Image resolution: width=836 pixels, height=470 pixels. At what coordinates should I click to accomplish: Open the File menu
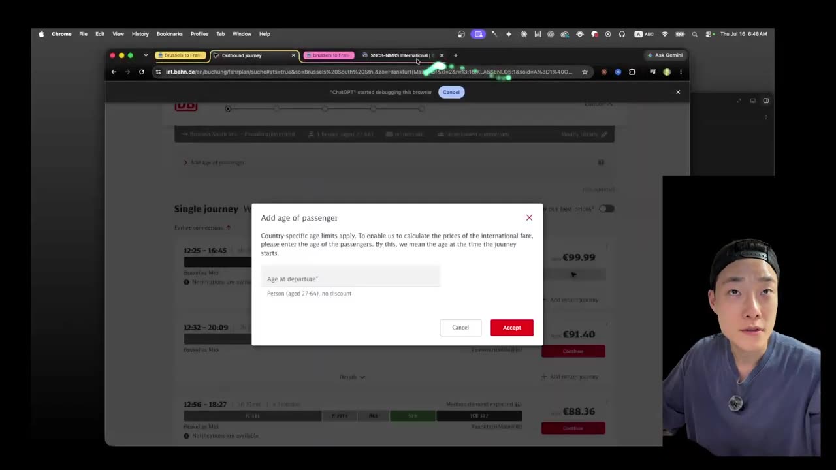(x=83, y=34)
